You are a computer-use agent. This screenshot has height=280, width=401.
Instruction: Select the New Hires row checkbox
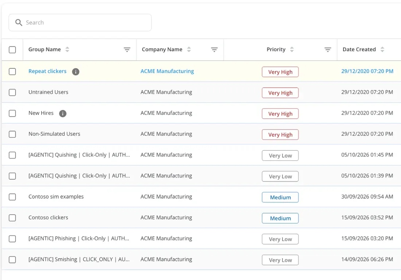[12, 113]
